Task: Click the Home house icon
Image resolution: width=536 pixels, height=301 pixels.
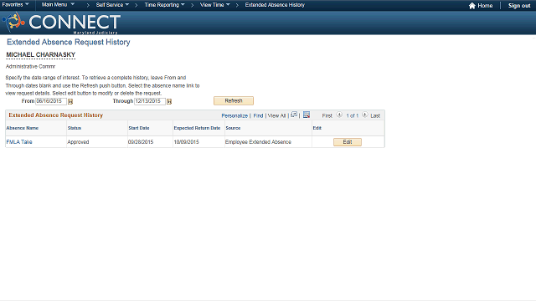Action: (x=472, y=6)
